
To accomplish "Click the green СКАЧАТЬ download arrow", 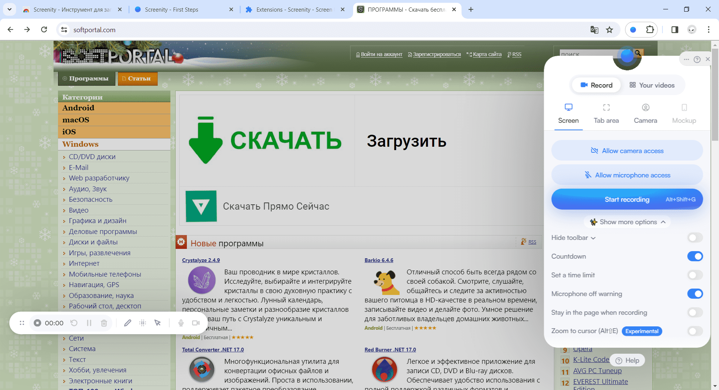I will (x=206, y=140).
